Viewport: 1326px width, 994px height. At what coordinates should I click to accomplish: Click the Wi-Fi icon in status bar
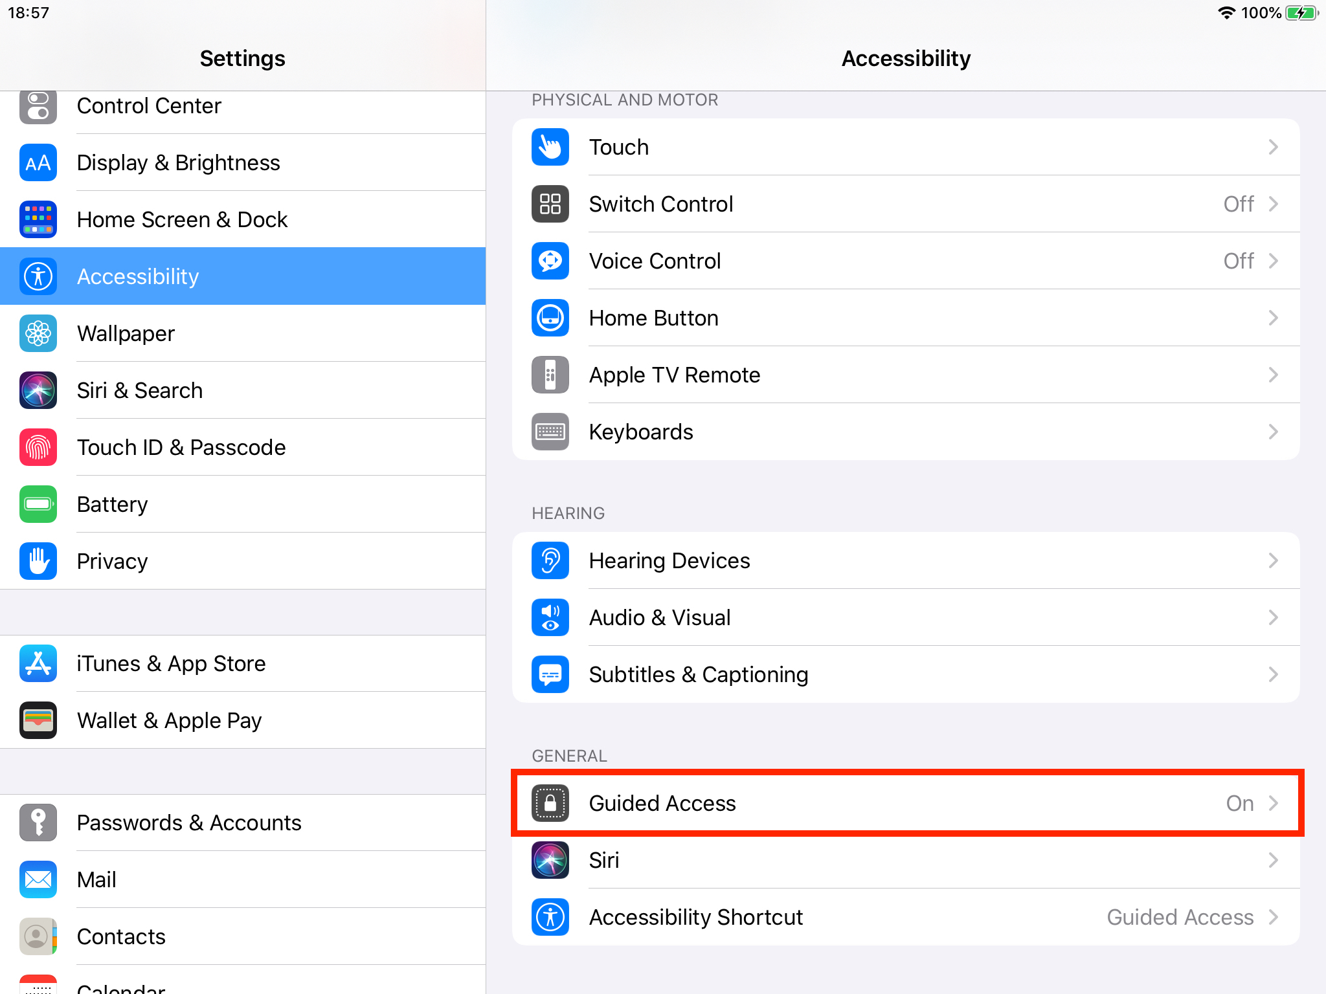tap(1226, 12)
